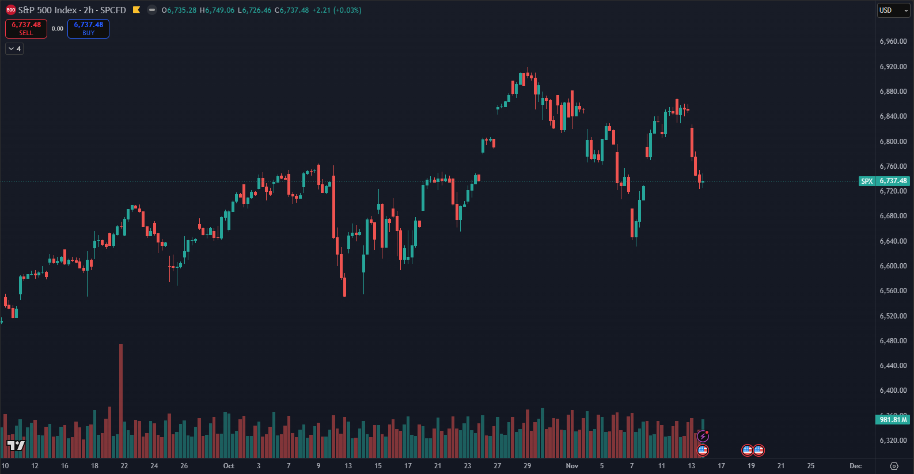The height and width of the screenshot is (474, 914).
Task: Click the US flag event under lightning icon
Action: (703, 450)
